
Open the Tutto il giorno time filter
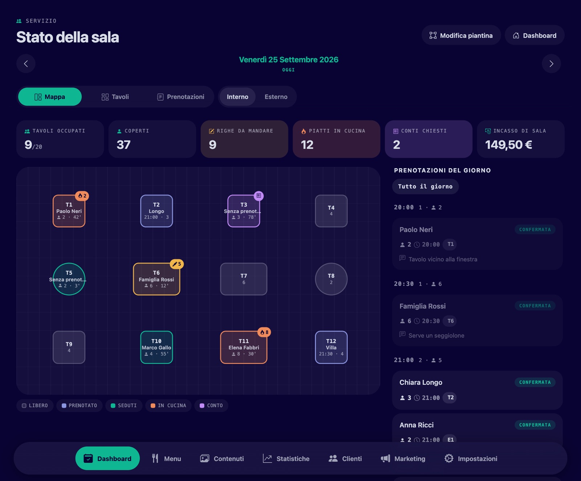tap(425, 186)
